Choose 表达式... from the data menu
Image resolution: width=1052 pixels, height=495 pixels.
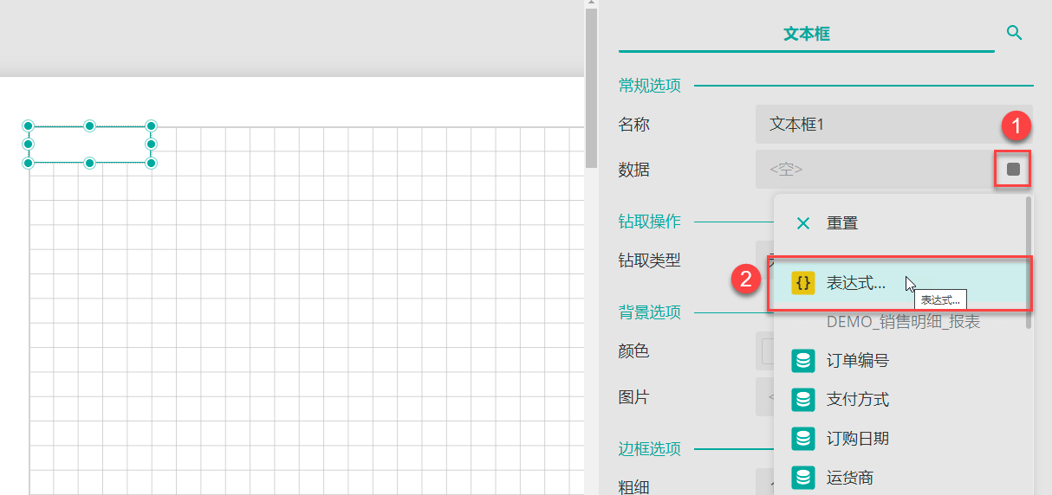[856, 283]
